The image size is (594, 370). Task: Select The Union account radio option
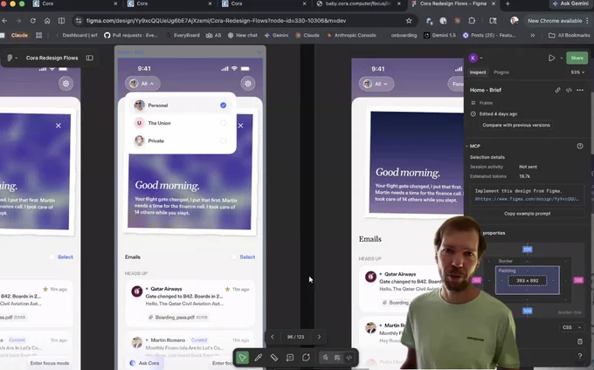tap(223, 123)
